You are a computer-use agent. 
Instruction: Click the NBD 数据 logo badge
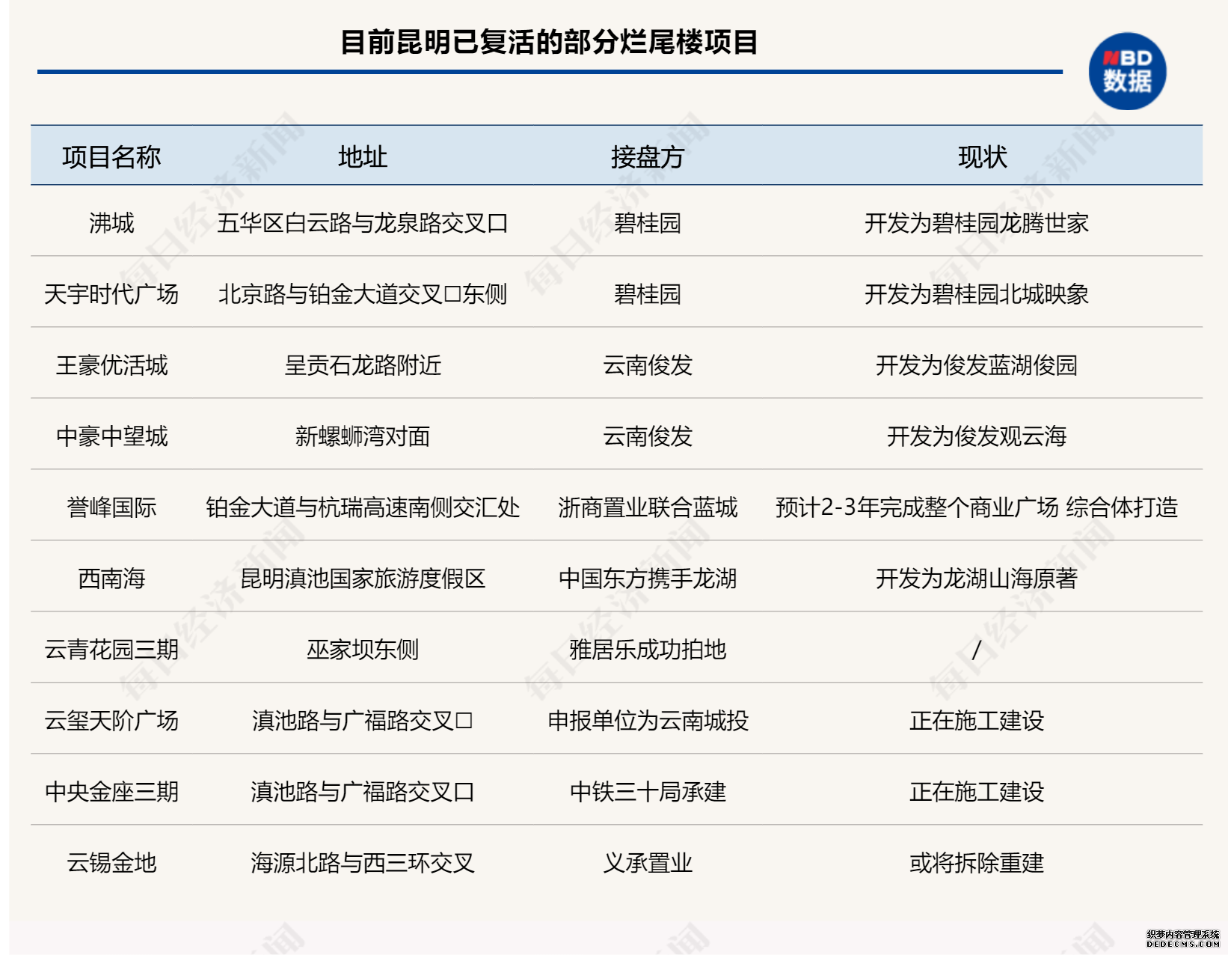[1127, 71]
